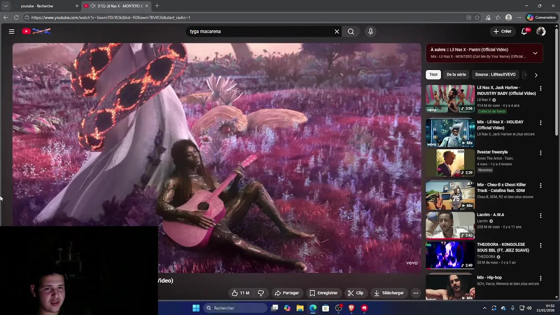
Task: Open the HOLIDAY mix thumbnail
Action: coord(450,133)
